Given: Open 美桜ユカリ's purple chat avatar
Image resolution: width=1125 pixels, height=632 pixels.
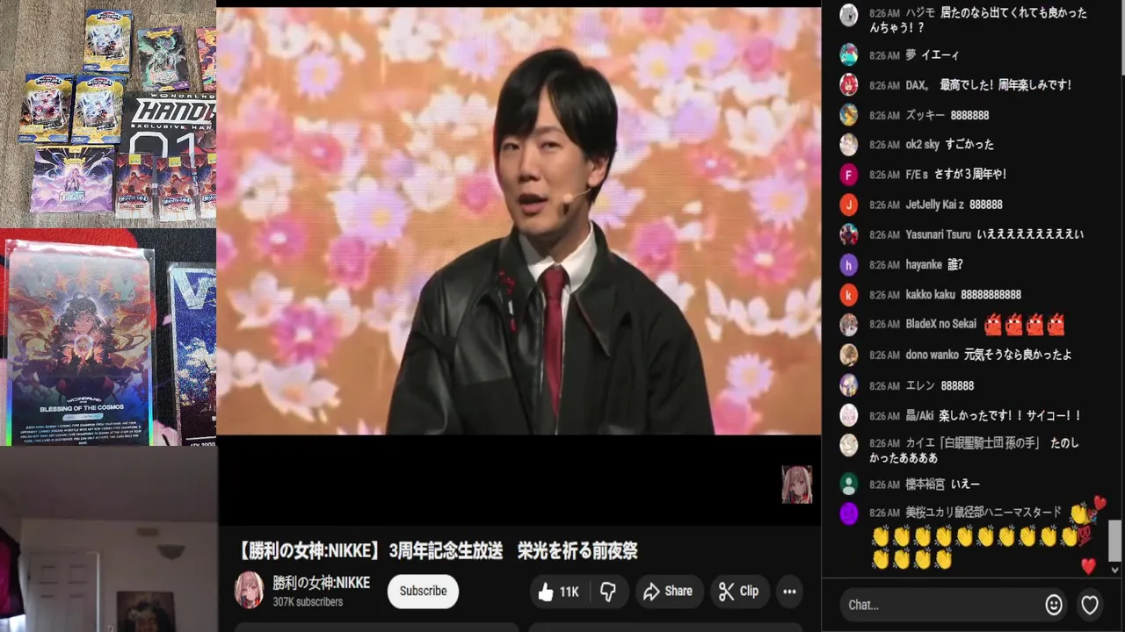Looking at the screenshot, I should (848, 513).
